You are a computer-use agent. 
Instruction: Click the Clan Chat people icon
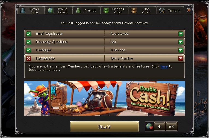[134, 10]
